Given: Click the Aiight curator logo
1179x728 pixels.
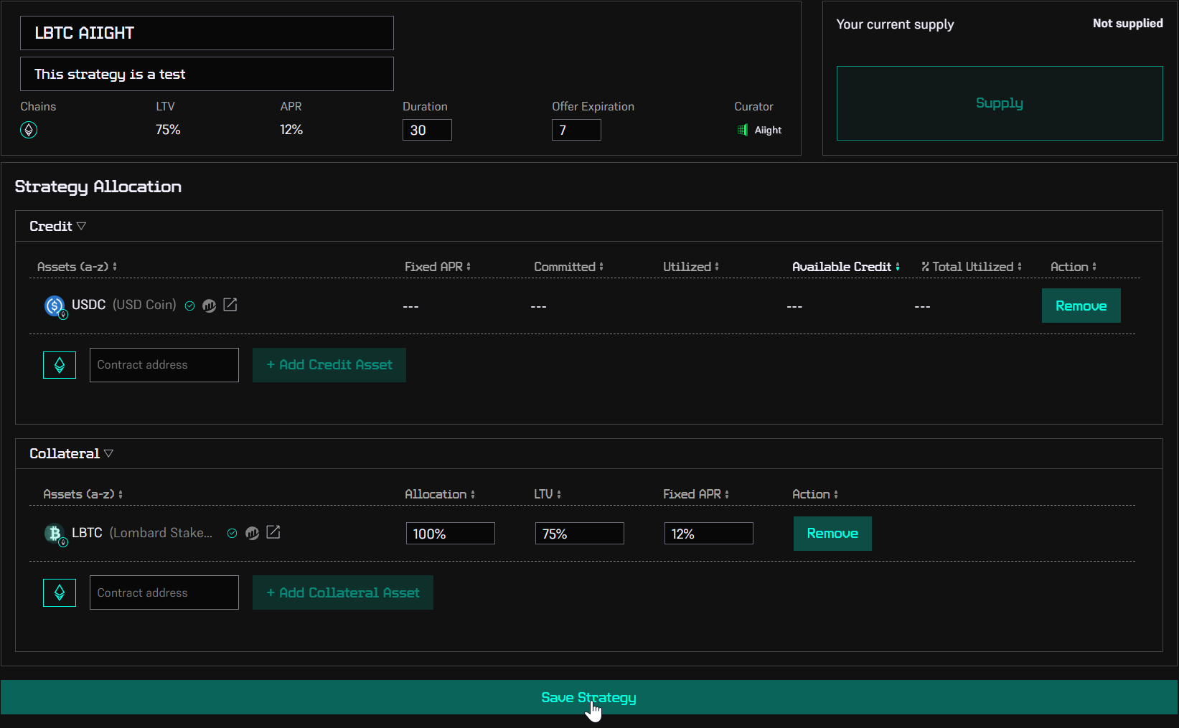Looking at the screenshot, I should (x=743, y=130).
